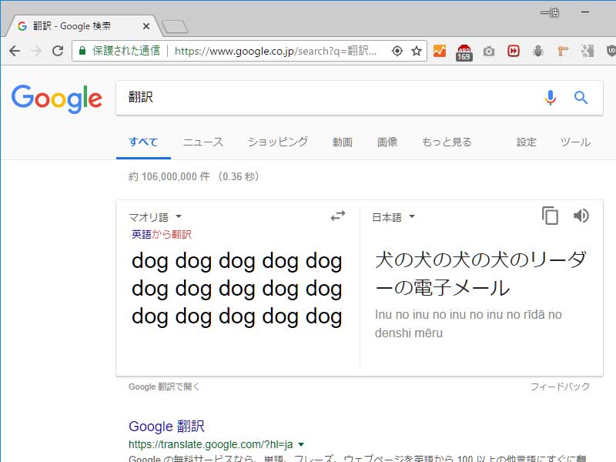
Task: Click the translated text 犬の犬の犬の犬のリーダーの電子メール
Action: (480, 274)
